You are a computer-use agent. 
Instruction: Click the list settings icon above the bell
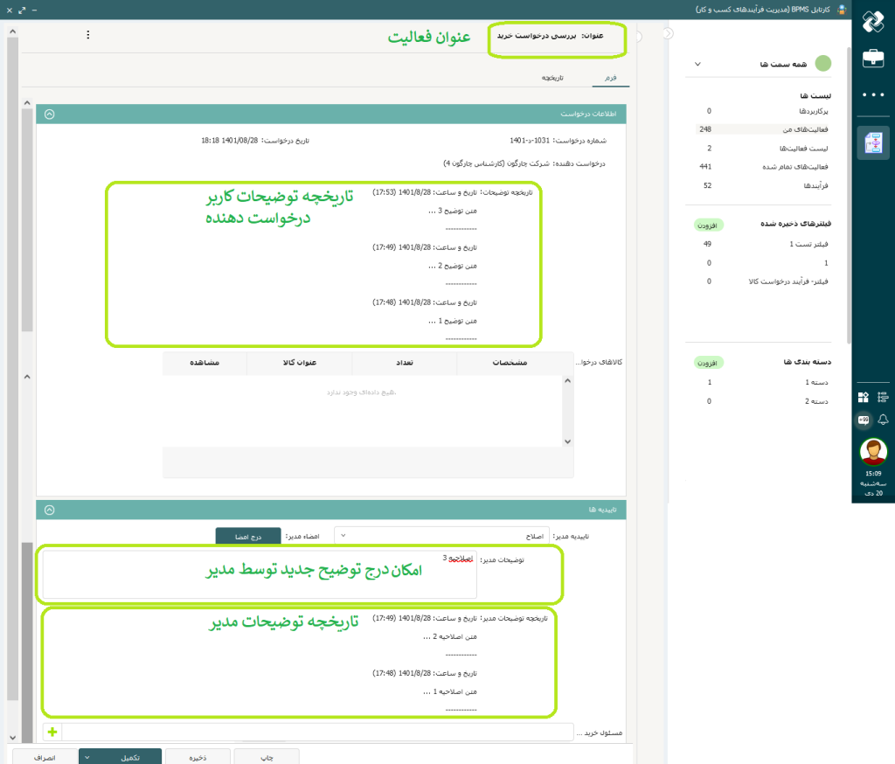coord(883,397)
